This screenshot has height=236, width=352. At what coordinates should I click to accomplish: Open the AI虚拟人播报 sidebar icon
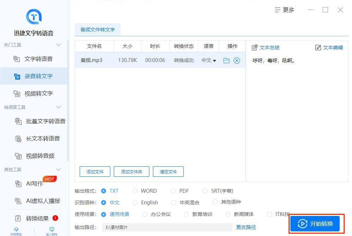[18, 201]
